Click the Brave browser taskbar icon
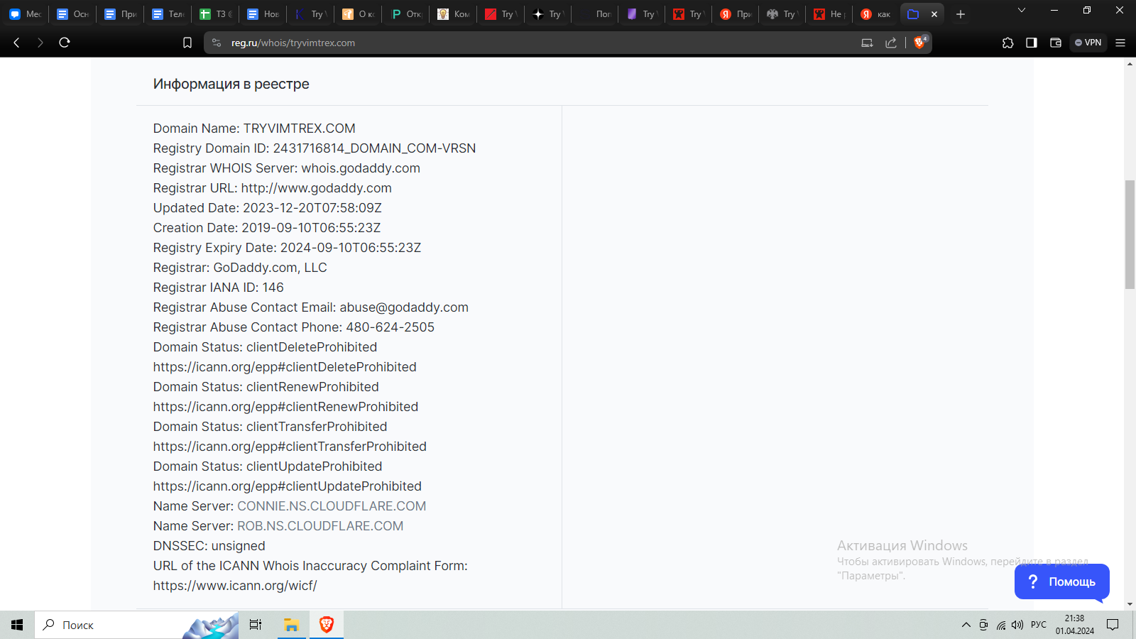Screen dimensions: 1136x639 click(x=327, y=625)
